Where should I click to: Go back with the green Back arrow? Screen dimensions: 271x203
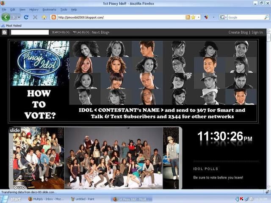pyautogui.click(x=6, y=17)
